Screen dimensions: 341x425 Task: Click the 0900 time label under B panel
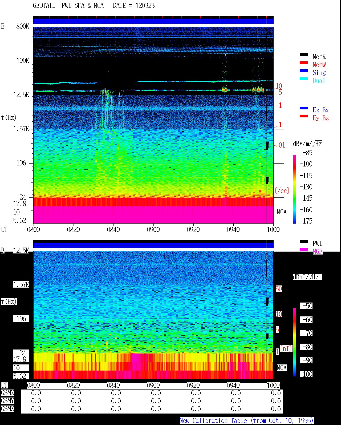153,385
